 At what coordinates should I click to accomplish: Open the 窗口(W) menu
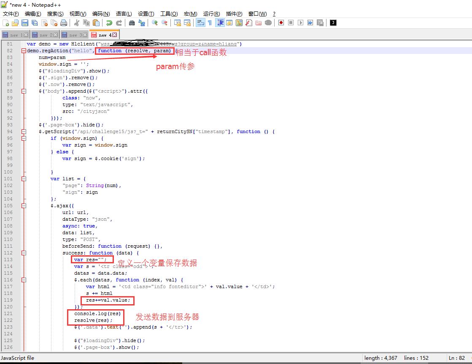point(257,14)
